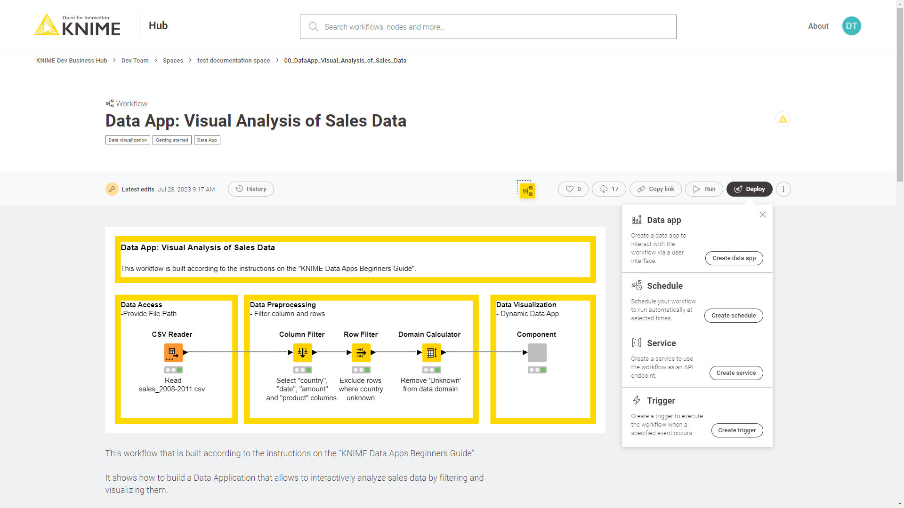
Task: Click the CSV Reader node icon
Action: (171, 352)
